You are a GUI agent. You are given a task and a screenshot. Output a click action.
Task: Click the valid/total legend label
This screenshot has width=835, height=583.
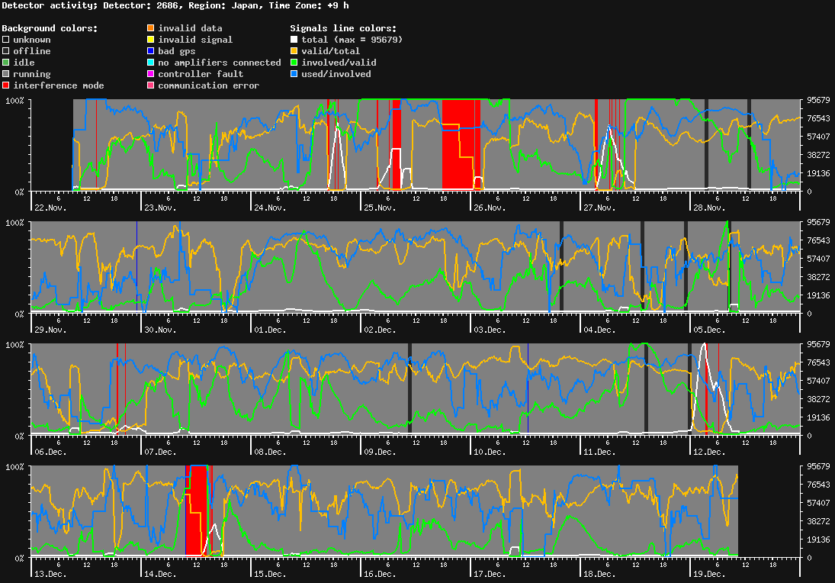(x=330, y=51)
